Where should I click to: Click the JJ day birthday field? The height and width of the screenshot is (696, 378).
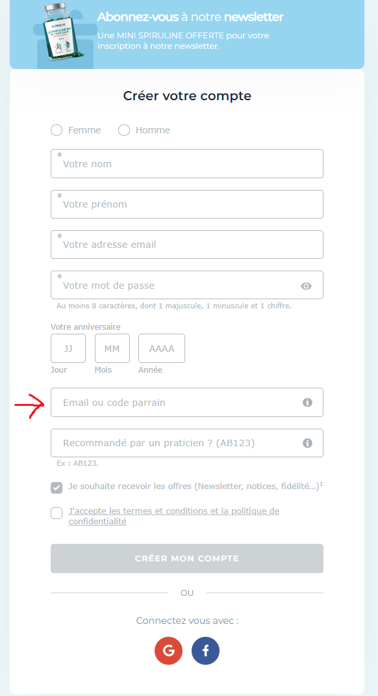pyautogui.click(x=68, y=349)
